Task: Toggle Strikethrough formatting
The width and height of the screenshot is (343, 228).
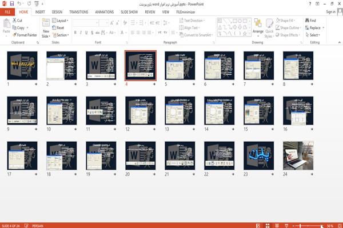Action: tap(98, 33)
